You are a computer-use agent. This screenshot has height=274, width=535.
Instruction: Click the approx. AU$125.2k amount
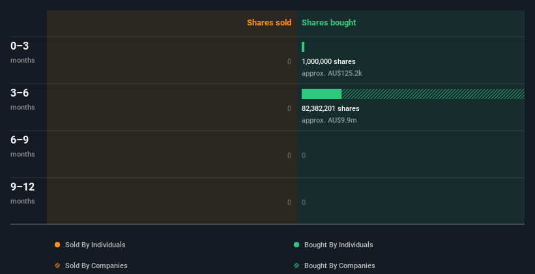pos(332,73)
